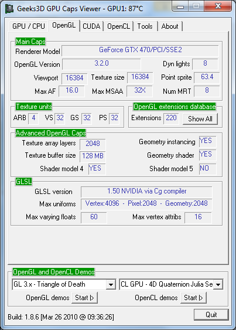This screenshot has height=330, width=236.
Task: Click the Shader model 5 NO field
Action: (208, 169)
